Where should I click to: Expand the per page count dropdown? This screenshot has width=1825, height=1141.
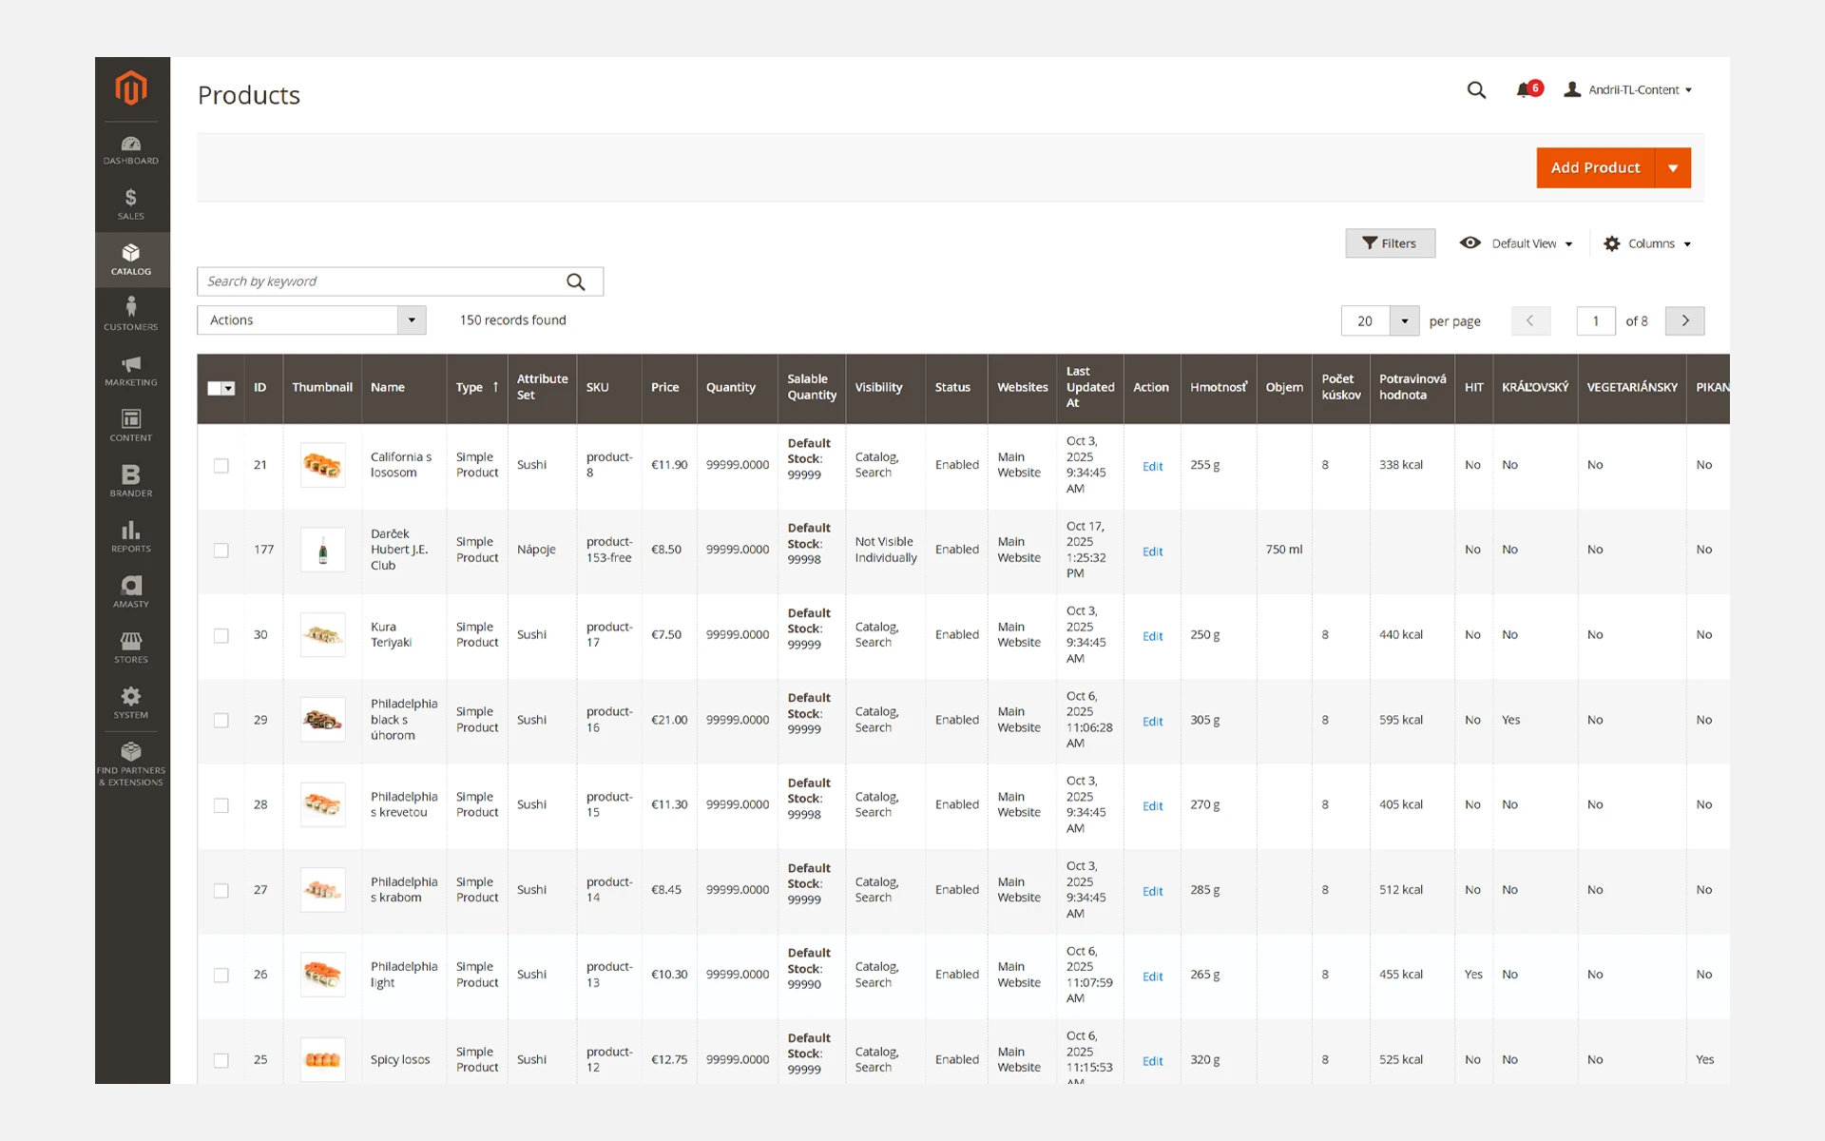coord(1404,321)
